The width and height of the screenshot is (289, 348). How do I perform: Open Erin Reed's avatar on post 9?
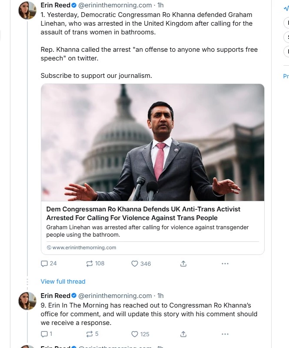coord(27,301)
